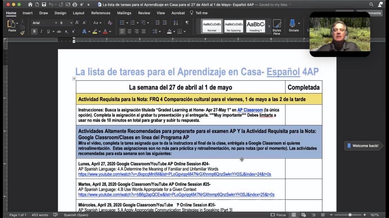Screen dimensions: 389x218
Task: Click the Sort A-Z icon
Action: tap(176, 23)
